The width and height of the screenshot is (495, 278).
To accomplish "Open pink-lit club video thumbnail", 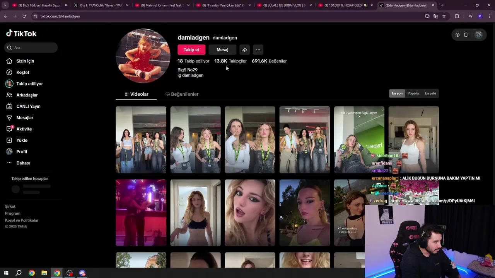I will pyautogui.click(x=141, y=213).
